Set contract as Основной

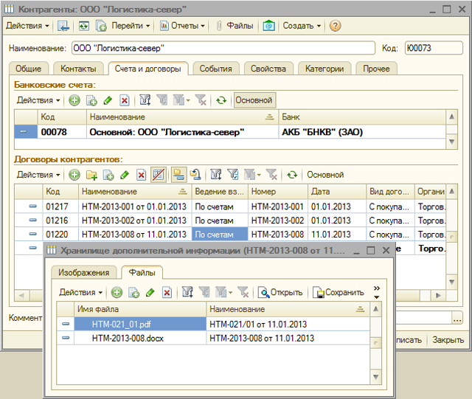point(325,175)
